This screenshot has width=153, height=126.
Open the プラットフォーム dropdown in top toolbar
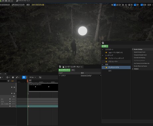(x=23, y=1)
